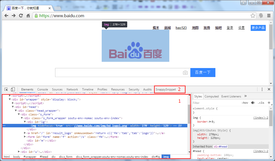Open the 贴吧 link
The image size is (275, 161).
click(x=218, y=28)
